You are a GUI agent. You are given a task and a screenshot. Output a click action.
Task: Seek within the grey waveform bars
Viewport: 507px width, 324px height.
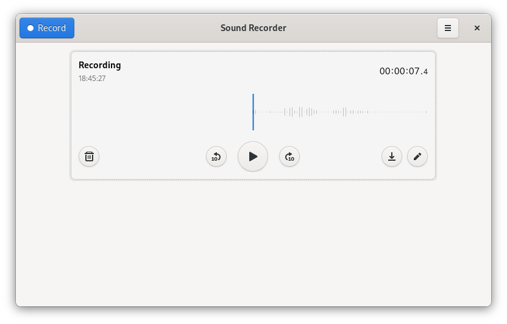pyautogui.click(x=341, y=112)
